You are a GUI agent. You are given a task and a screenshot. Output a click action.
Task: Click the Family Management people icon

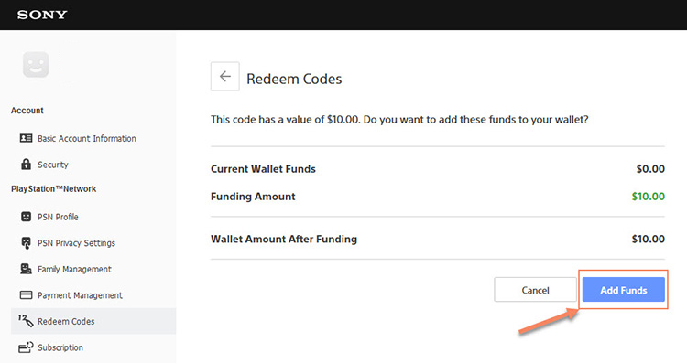(26, 269)
